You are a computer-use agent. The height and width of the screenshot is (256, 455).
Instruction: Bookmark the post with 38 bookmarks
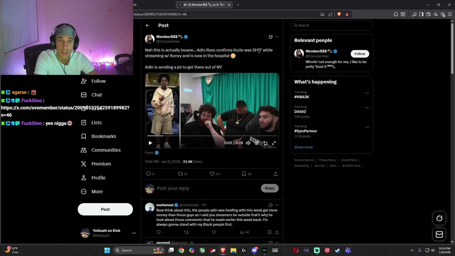(244, 174)
